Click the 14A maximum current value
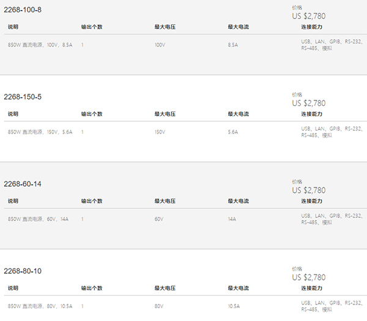367x321 pixels. (232, 219)
